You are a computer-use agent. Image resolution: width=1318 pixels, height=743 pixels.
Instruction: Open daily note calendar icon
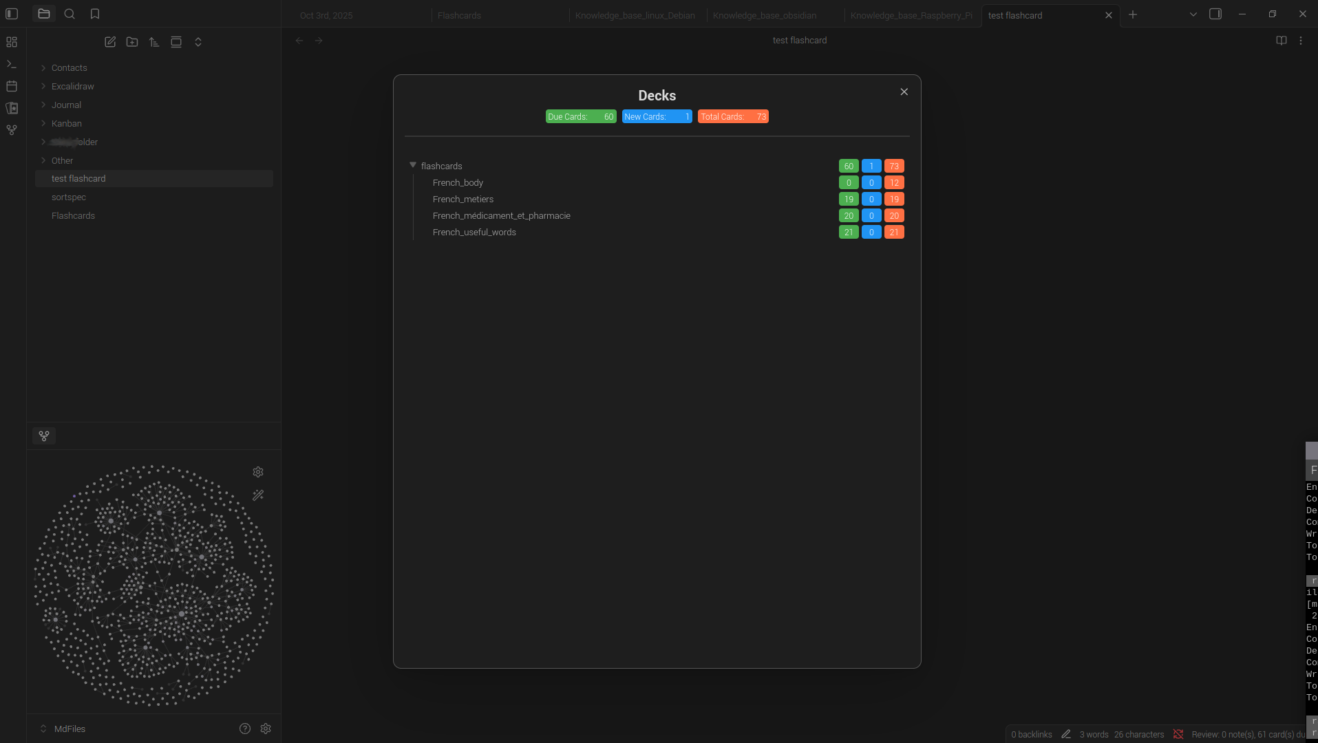12,86
